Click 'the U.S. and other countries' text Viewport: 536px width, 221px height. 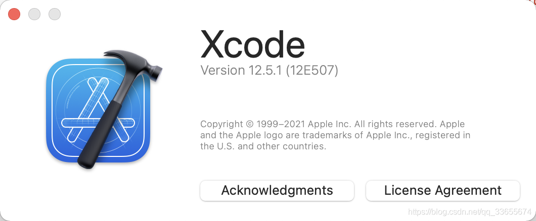pos(263,146)
